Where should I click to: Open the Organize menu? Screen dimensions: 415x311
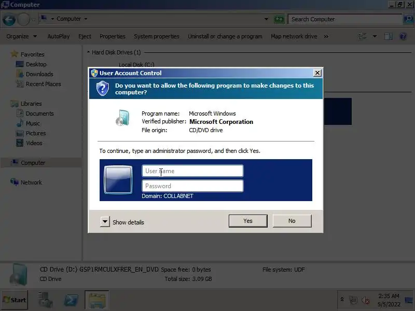tap(21, 36)
